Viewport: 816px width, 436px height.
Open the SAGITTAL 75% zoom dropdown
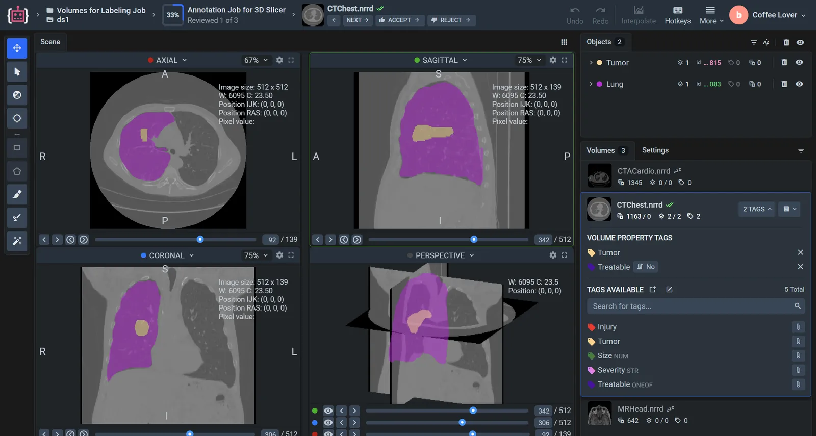coord(529,60)
